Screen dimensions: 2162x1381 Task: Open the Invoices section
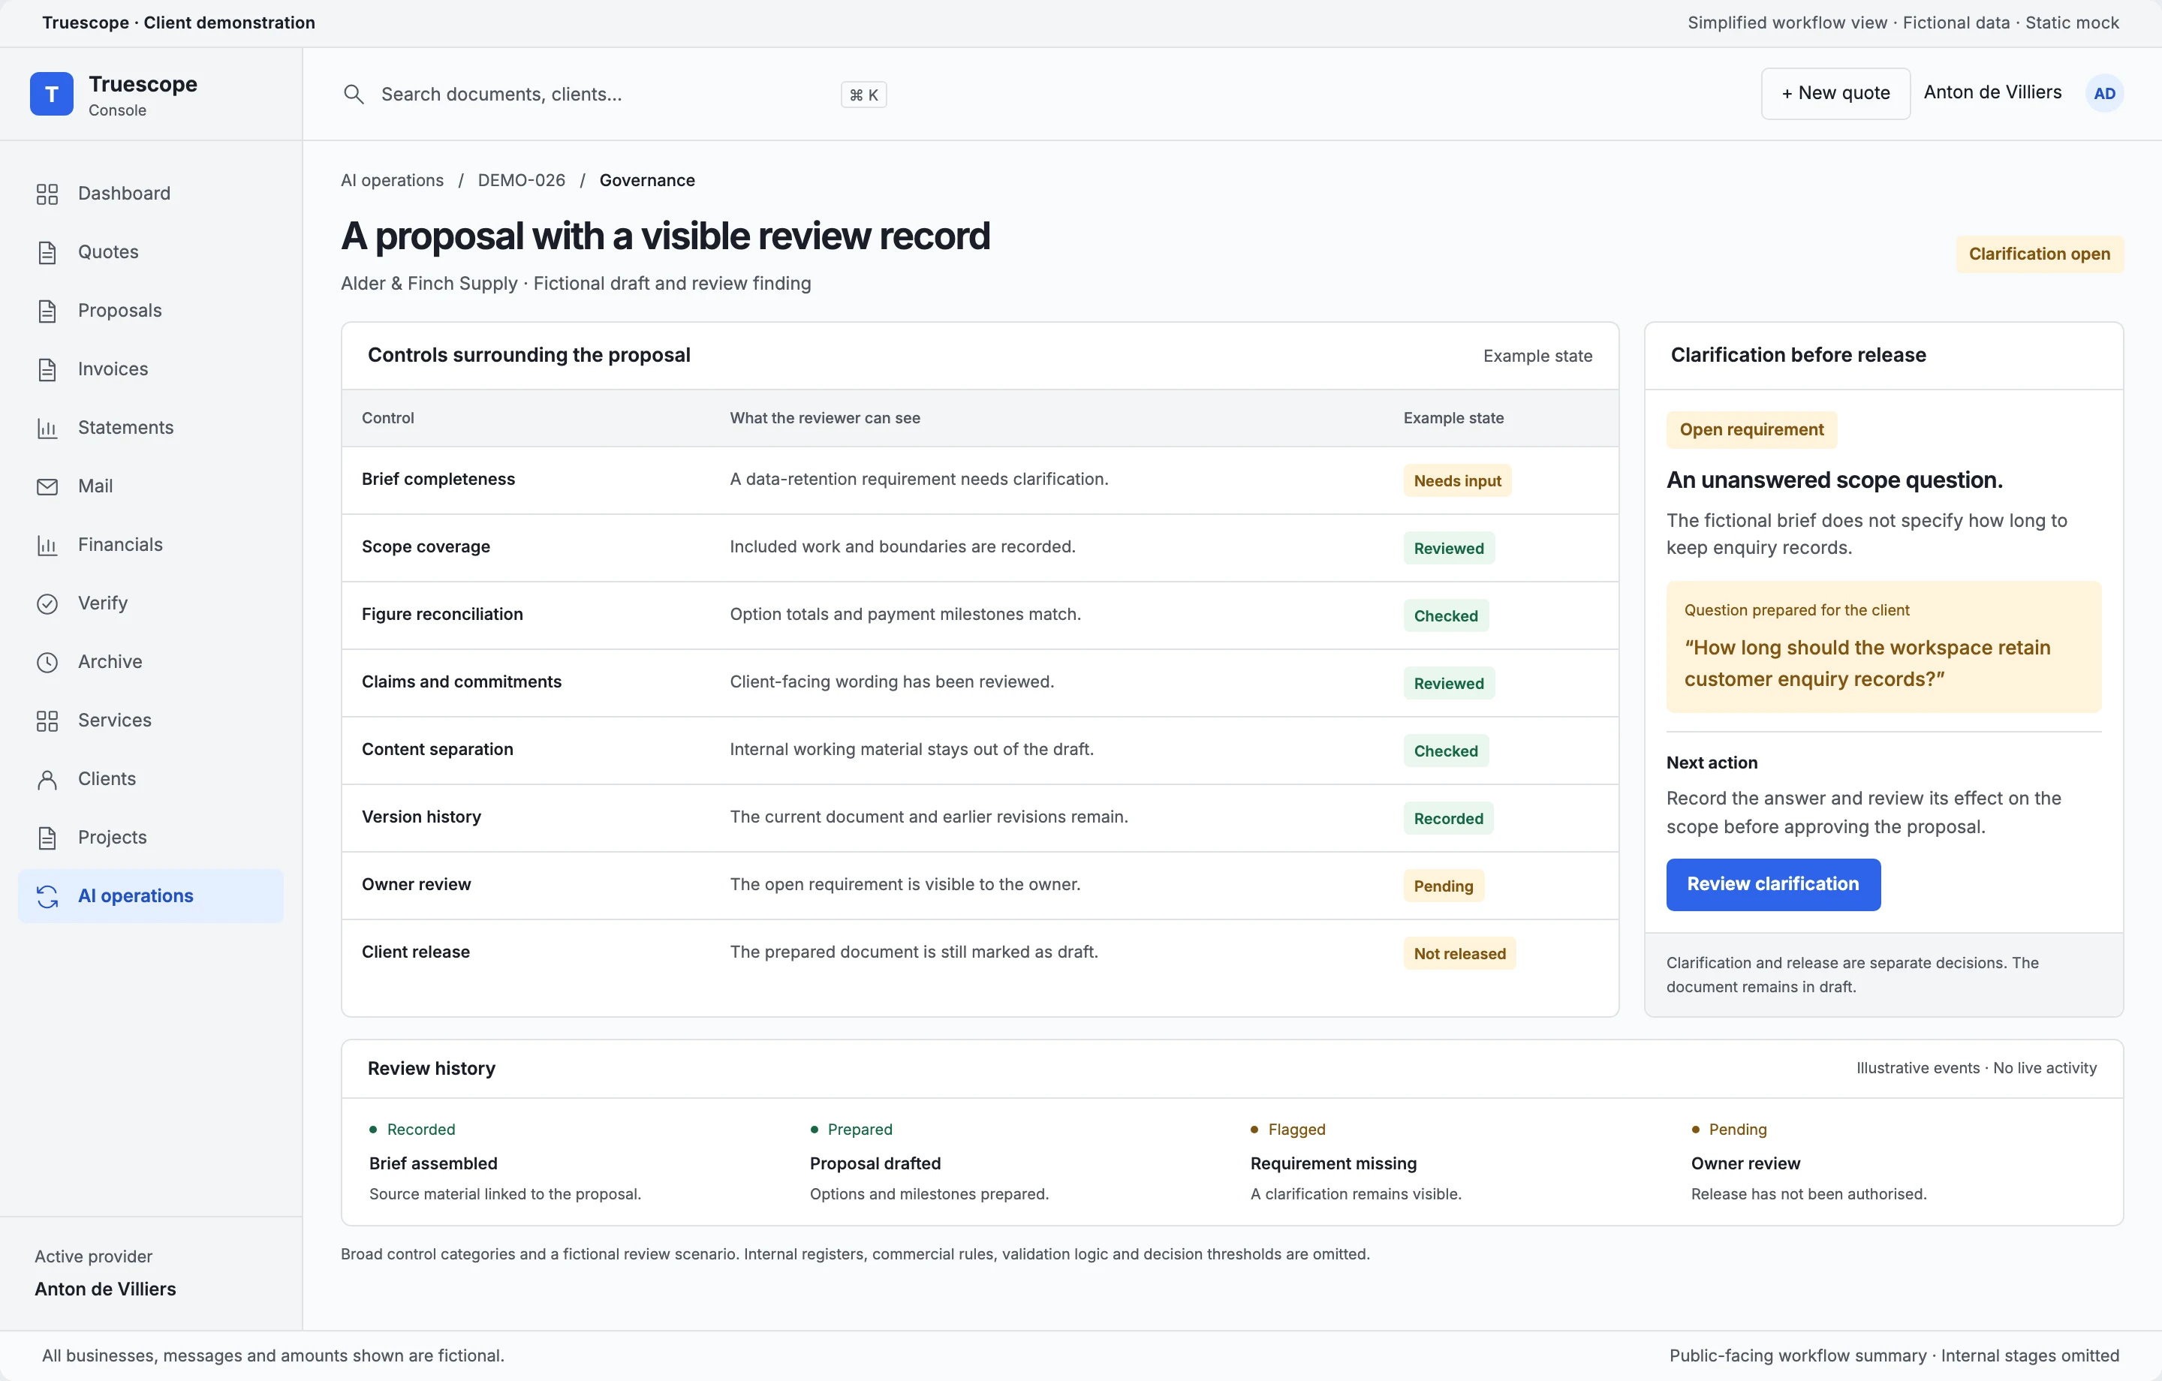point(151,369)
